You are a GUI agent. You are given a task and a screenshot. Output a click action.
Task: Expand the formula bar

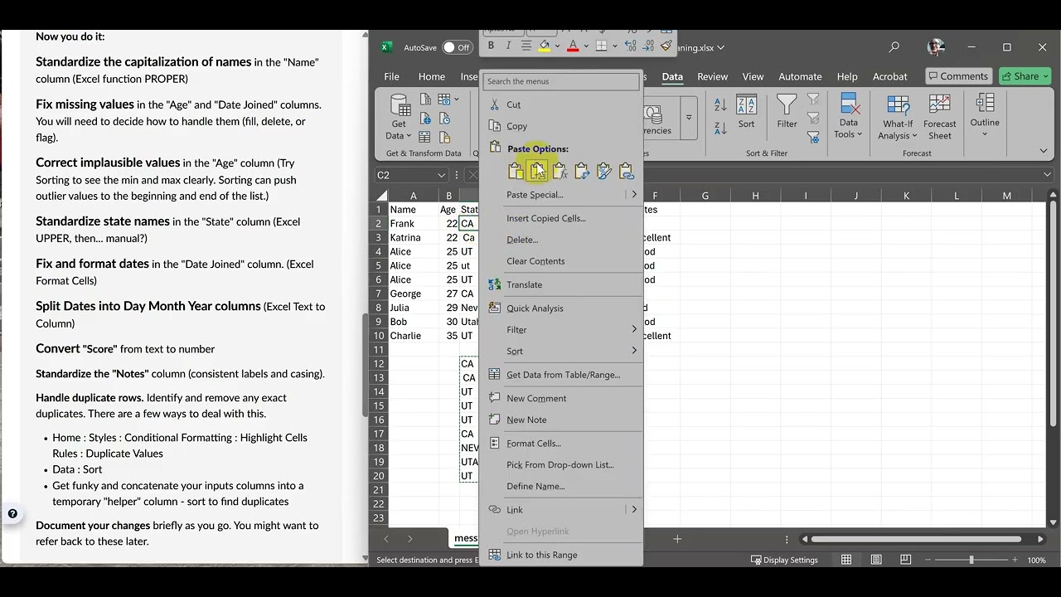1048,175
